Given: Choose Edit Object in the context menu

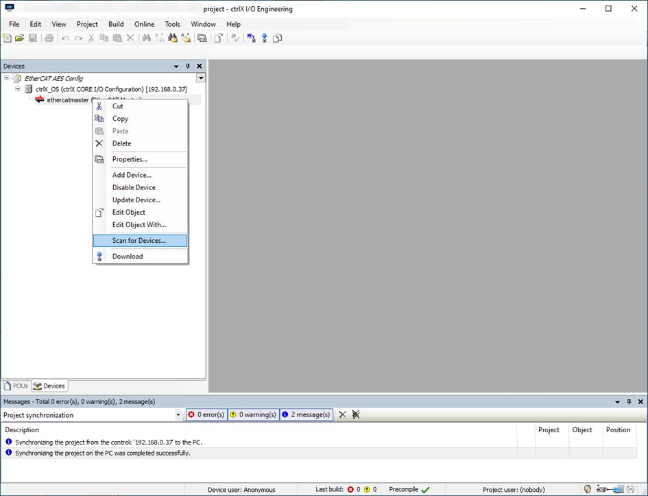Looking at the screenshot, I should 140,212.
